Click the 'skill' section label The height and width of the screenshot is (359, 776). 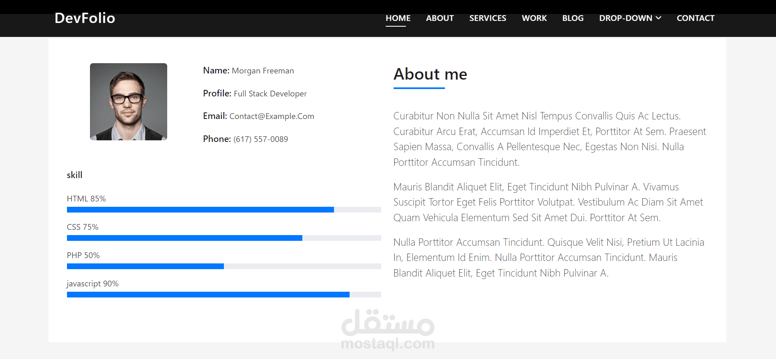[x=74, y=175]
